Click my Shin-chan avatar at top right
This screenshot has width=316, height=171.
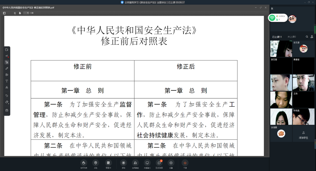point(292,19)
